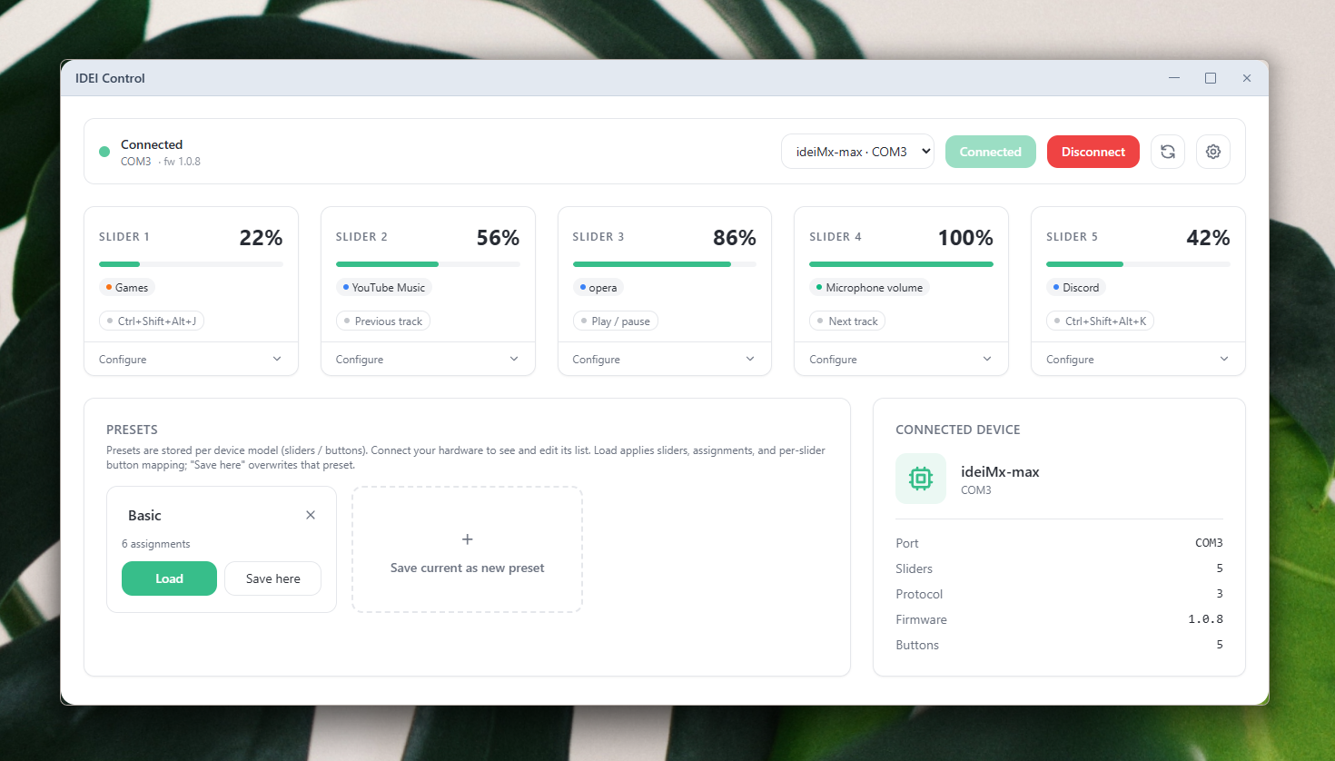
Task: Click the plus icon for new preset
Action: pyautogui.click(x=468, y=539)
